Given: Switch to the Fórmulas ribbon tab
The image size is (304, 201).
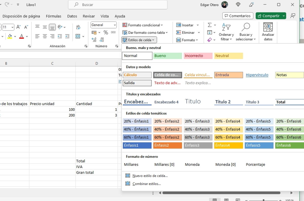Looking at the screenshot, I should tap(53, 16).
